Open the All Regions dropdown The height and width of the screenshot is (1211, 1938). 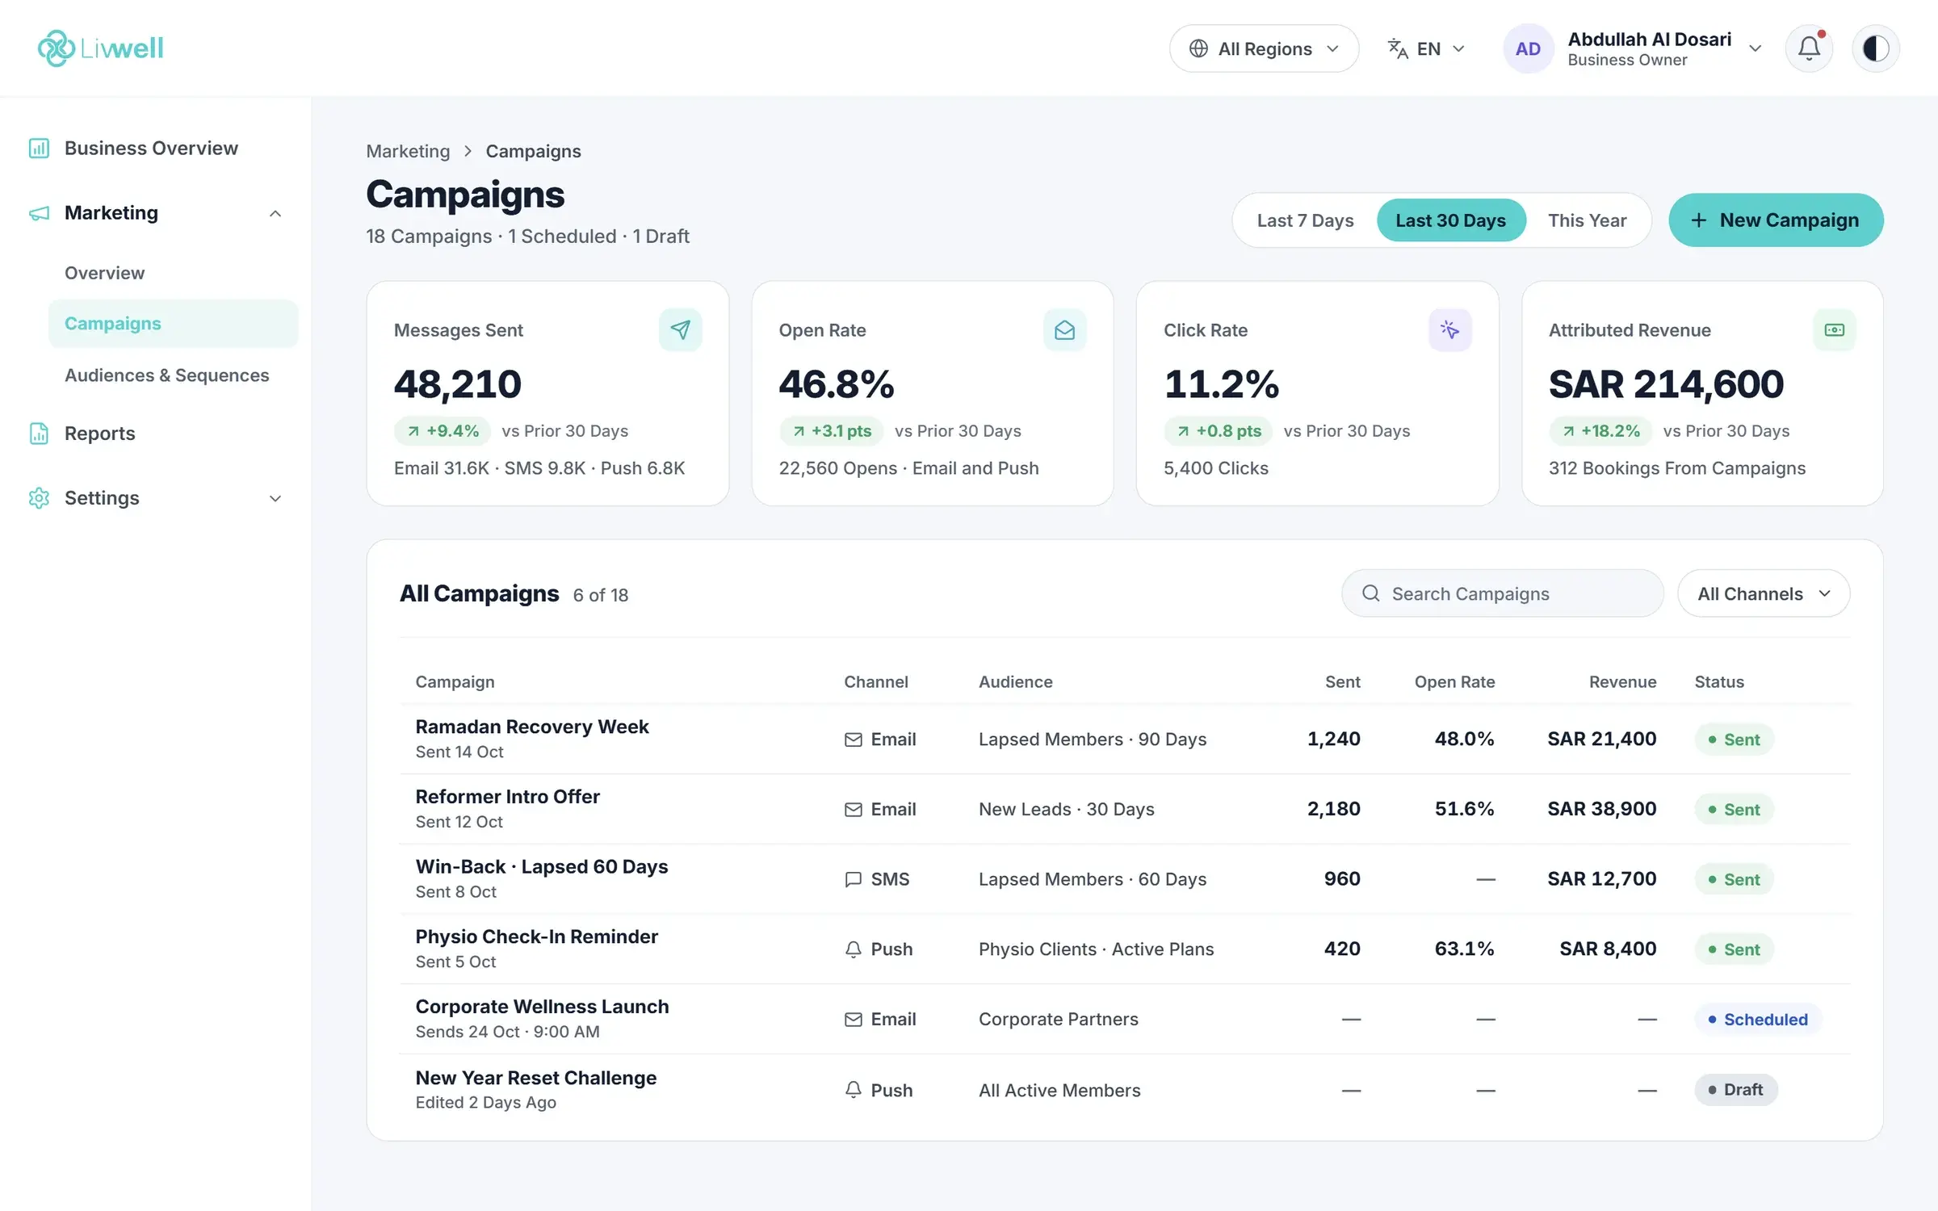pyautogui.click(x=1264, y=48)
